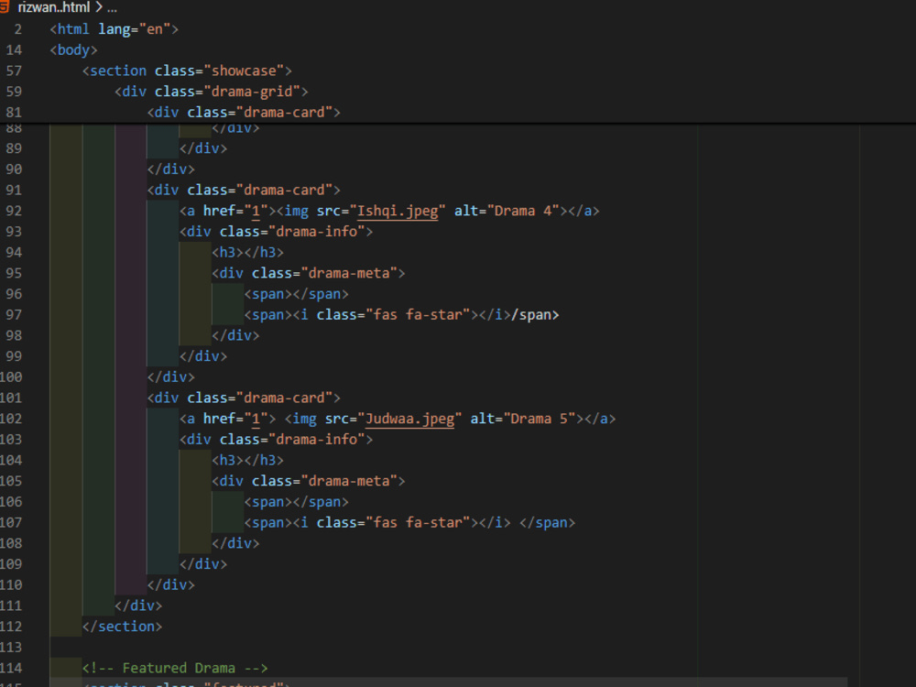This screenshot has width=916, height=687.
Task: Jump to sticky section class="showcase" line
Action: [x=187, y=71]
